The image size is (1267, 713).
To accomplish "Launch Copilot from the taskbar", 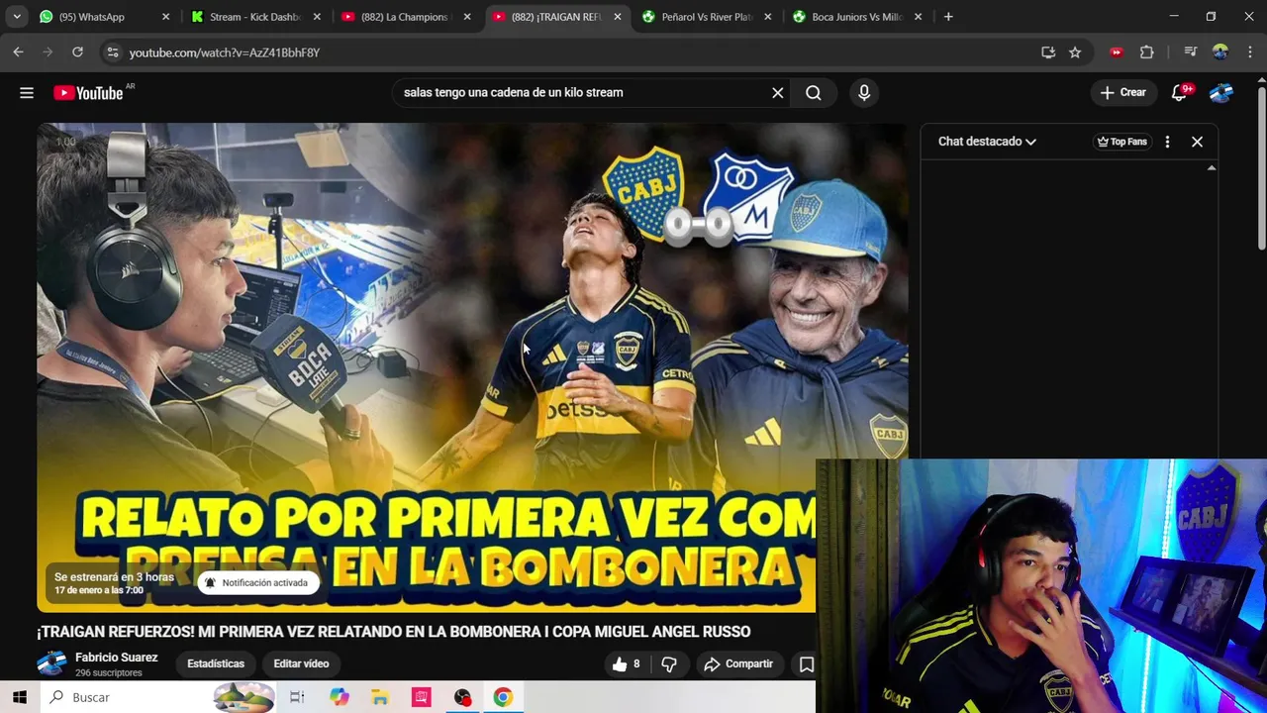I will [x=339, y=698].
